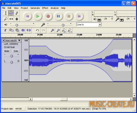The image size is (137, 113).
Task: Select the Selection (I-beam) tool
Action: point(6,13)
